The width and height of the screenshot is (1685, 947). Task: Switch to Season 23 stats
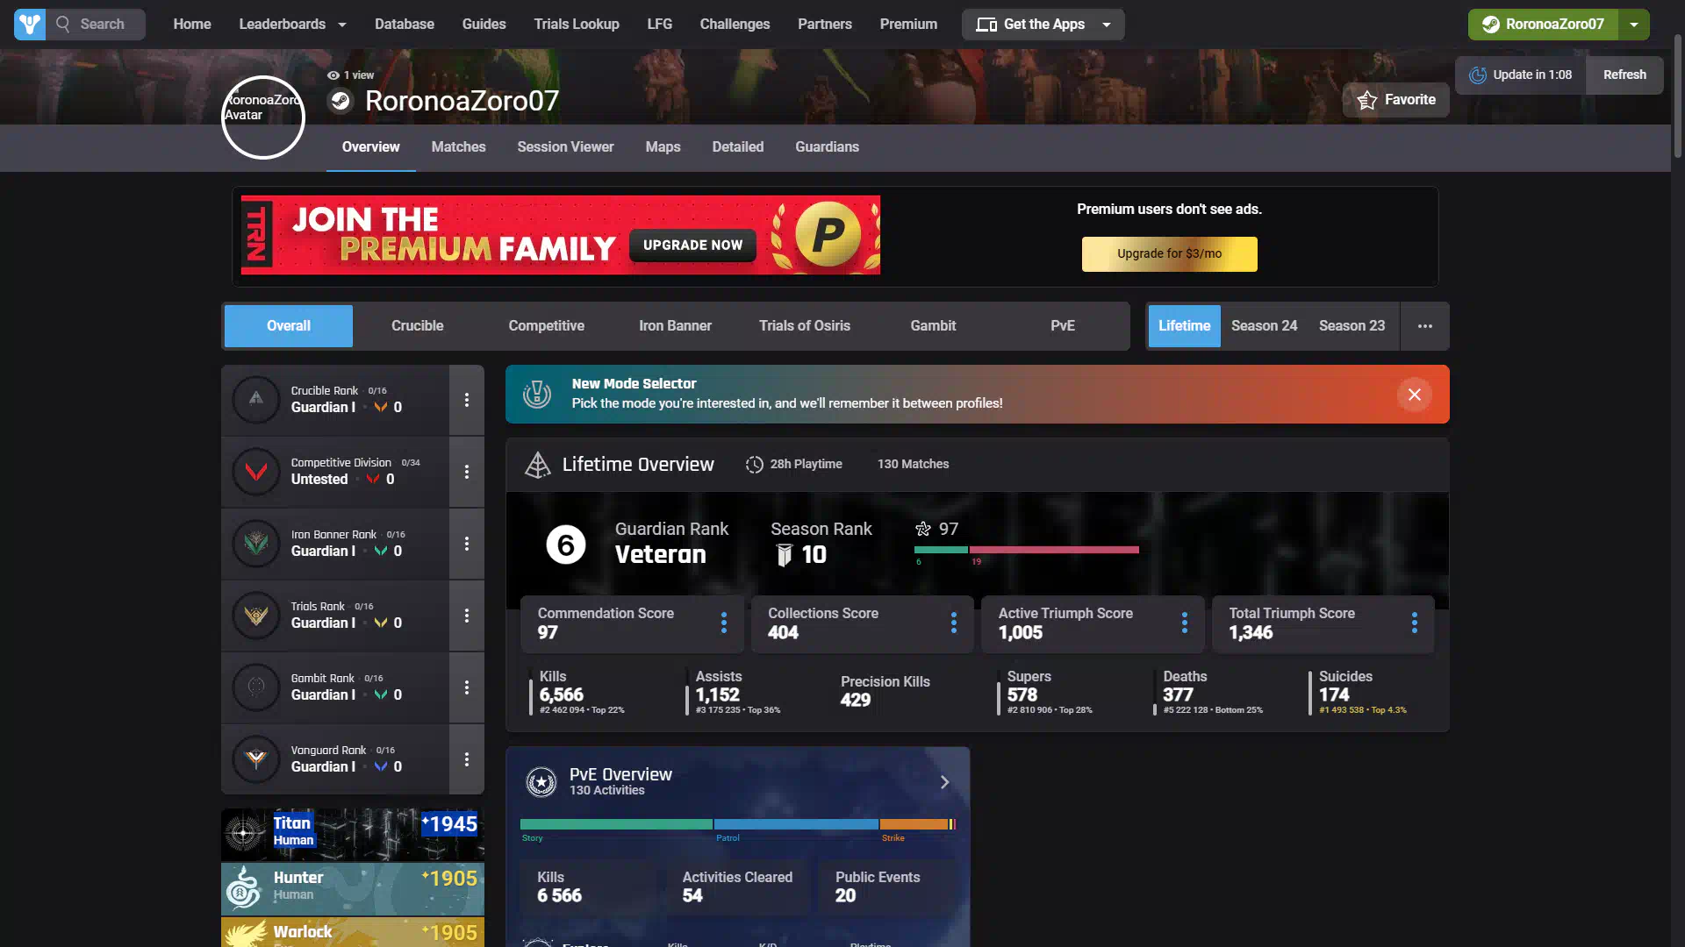pyautogui.click(x=1352, y=326)
